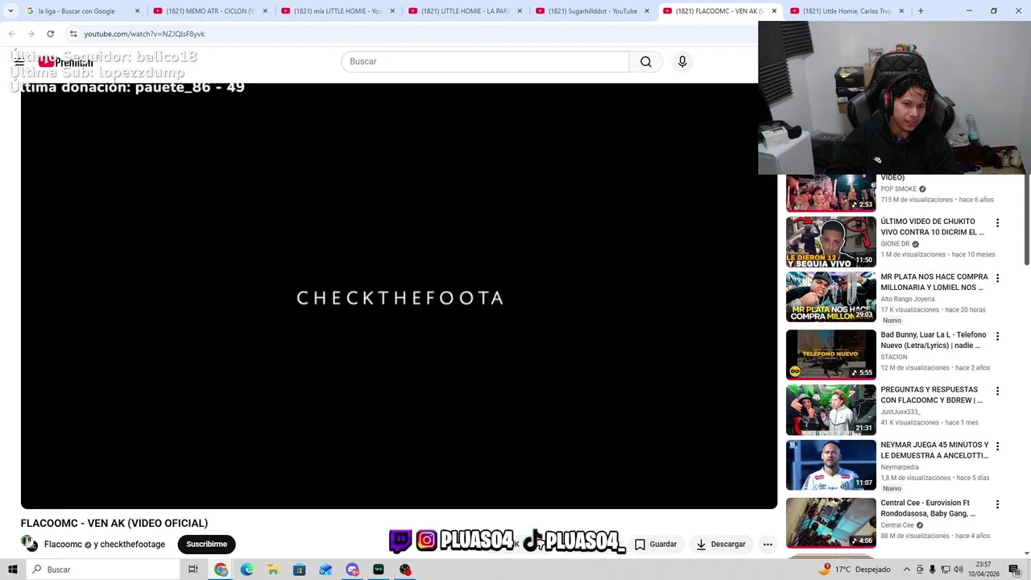The height and width of the screenshot is (580, 1031).
Task: Close 'la liga' Google tab
Action: (138, 11)
